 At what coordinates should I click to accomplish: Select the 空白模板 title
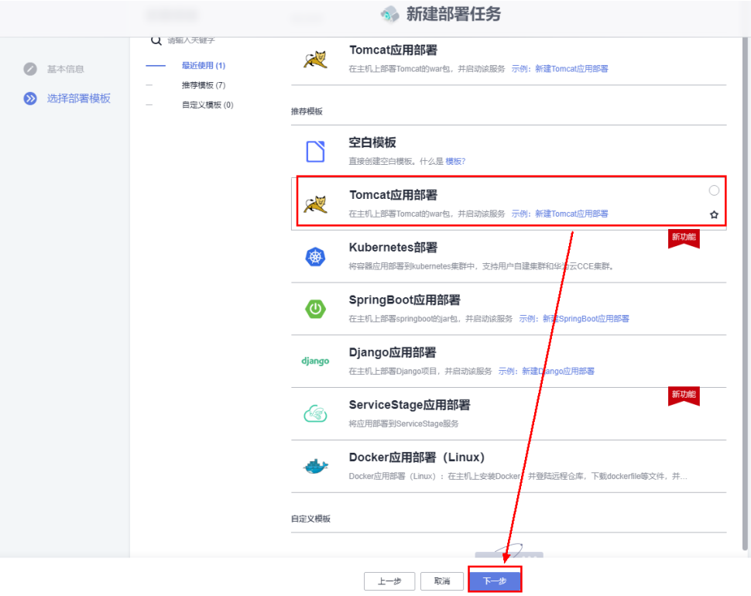372,142
